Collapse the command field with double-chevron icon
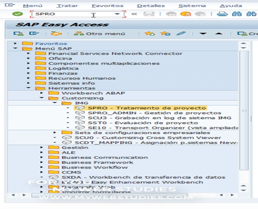Viewport: 258px width, 209px height. (x=134, y=14)
